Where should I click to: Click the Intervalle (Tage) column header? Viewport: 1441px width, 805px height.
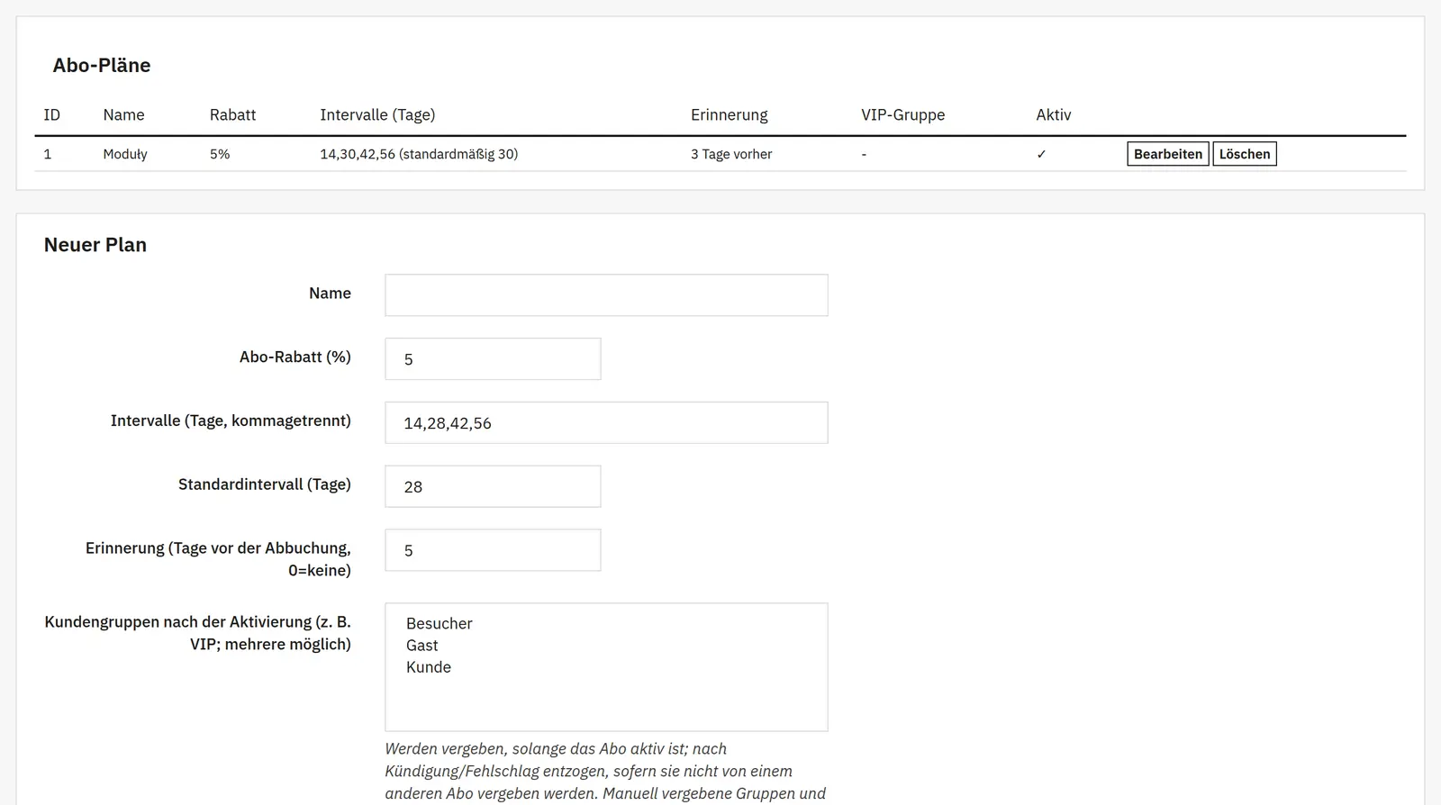click(x=377, y=115)
